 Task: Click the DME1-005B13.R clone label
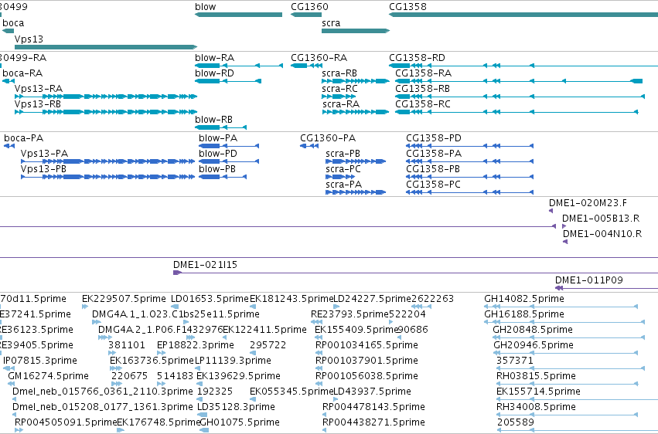[x=601, y=219]
